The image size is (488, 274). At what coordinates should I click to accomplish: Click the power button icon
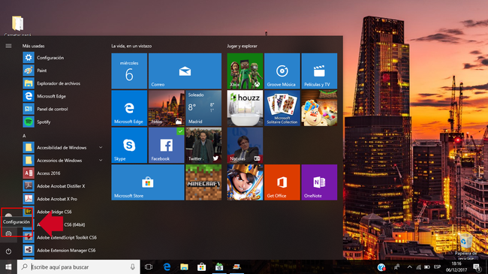click(x=8, y=251)
